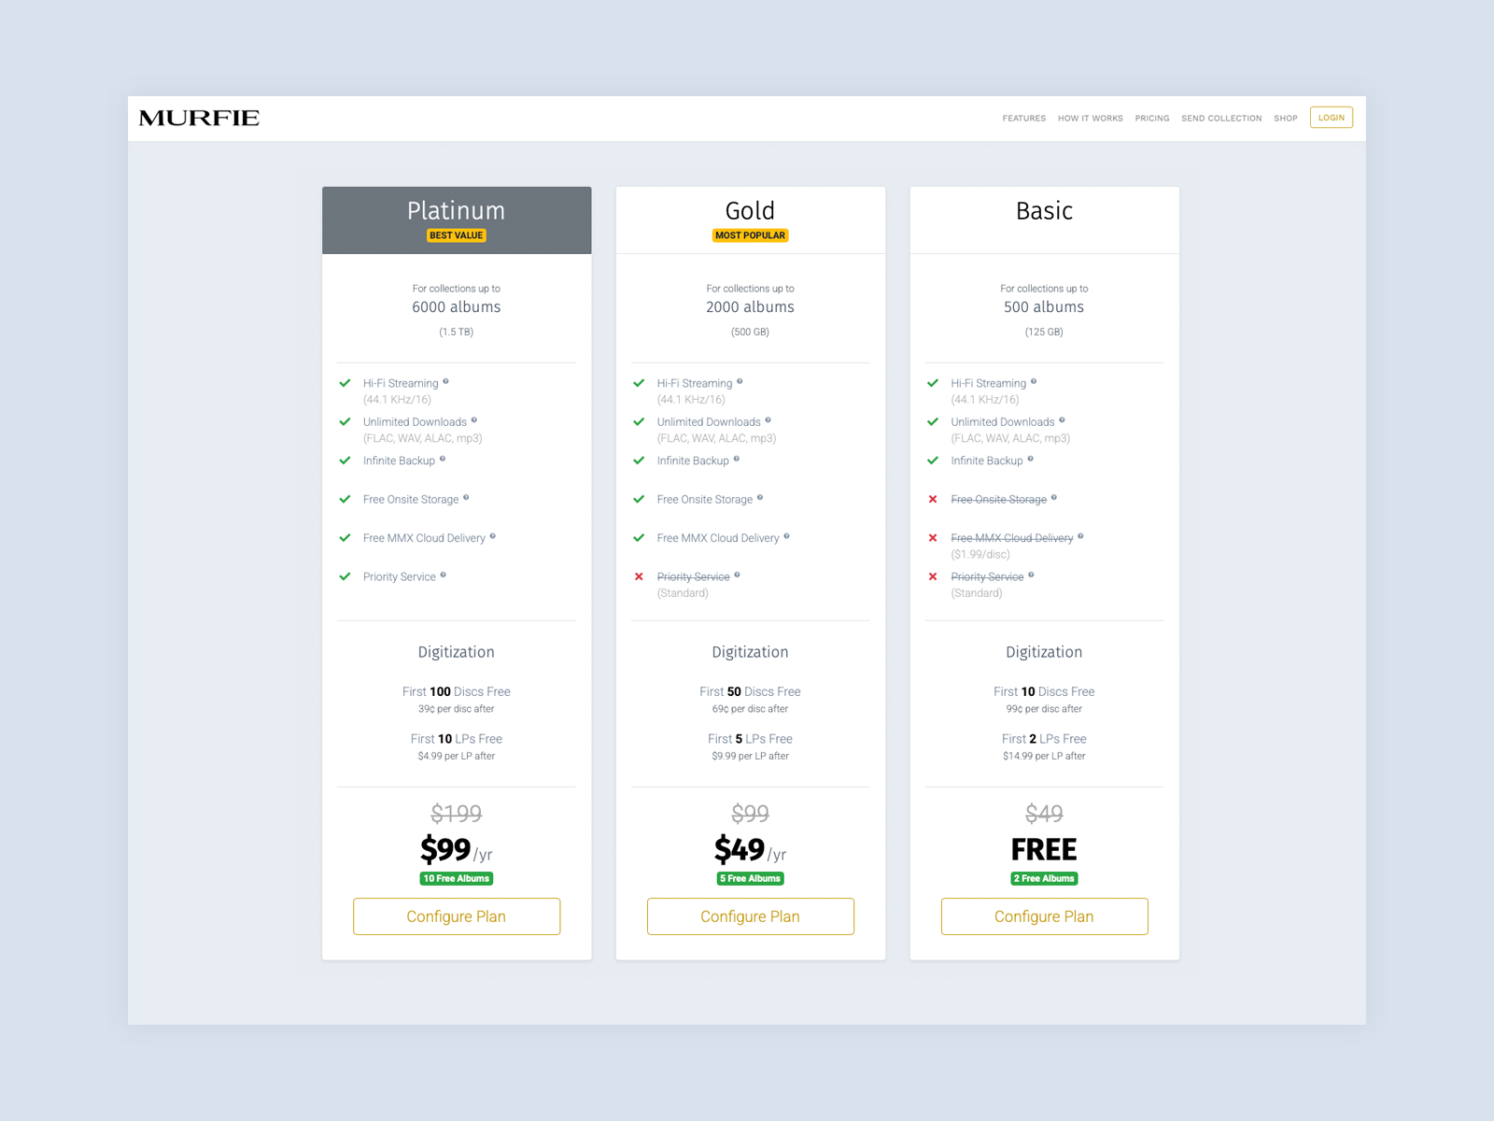Click the $99/yr Platinum price

[x=457, y=850]
